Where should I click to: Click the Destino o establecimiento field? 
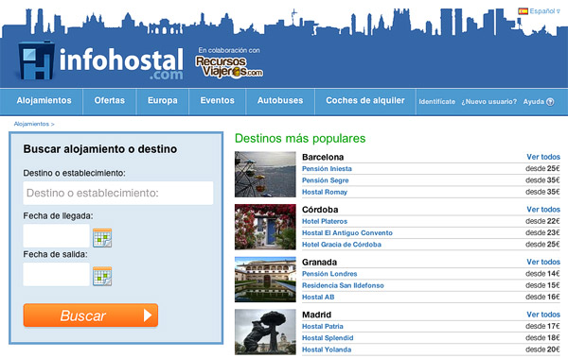[x=118, y=193]
